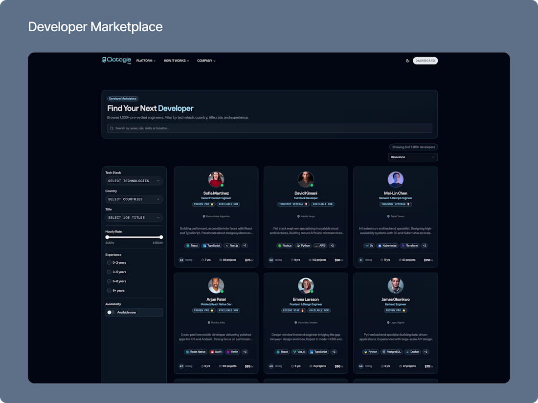The image size is (538, 403).
Task: Click the Proven Pro star badge on Sofia Martinez's card
Action: click(x=203, y=204)
